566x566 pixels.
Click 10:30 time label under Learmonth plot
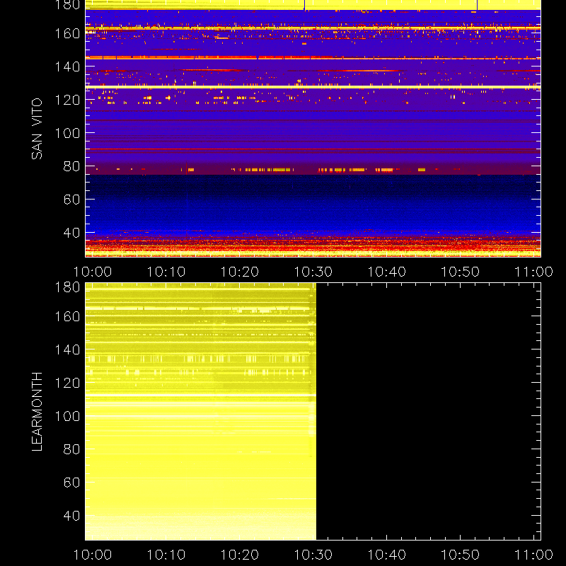[313, 555]
